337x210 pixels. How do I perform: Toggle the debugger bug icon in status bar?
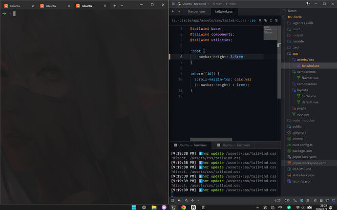308,200
